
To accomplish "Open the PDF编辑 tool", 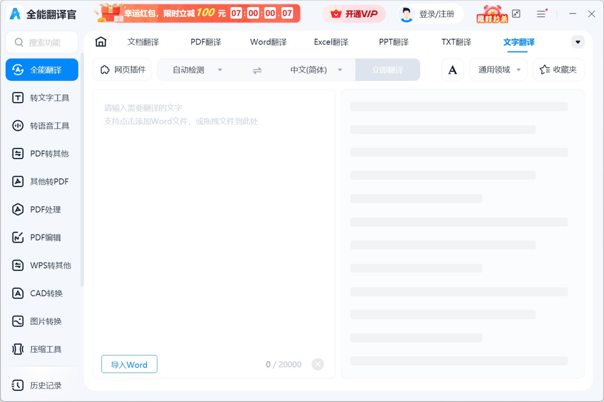I will [x=42, y=237].
